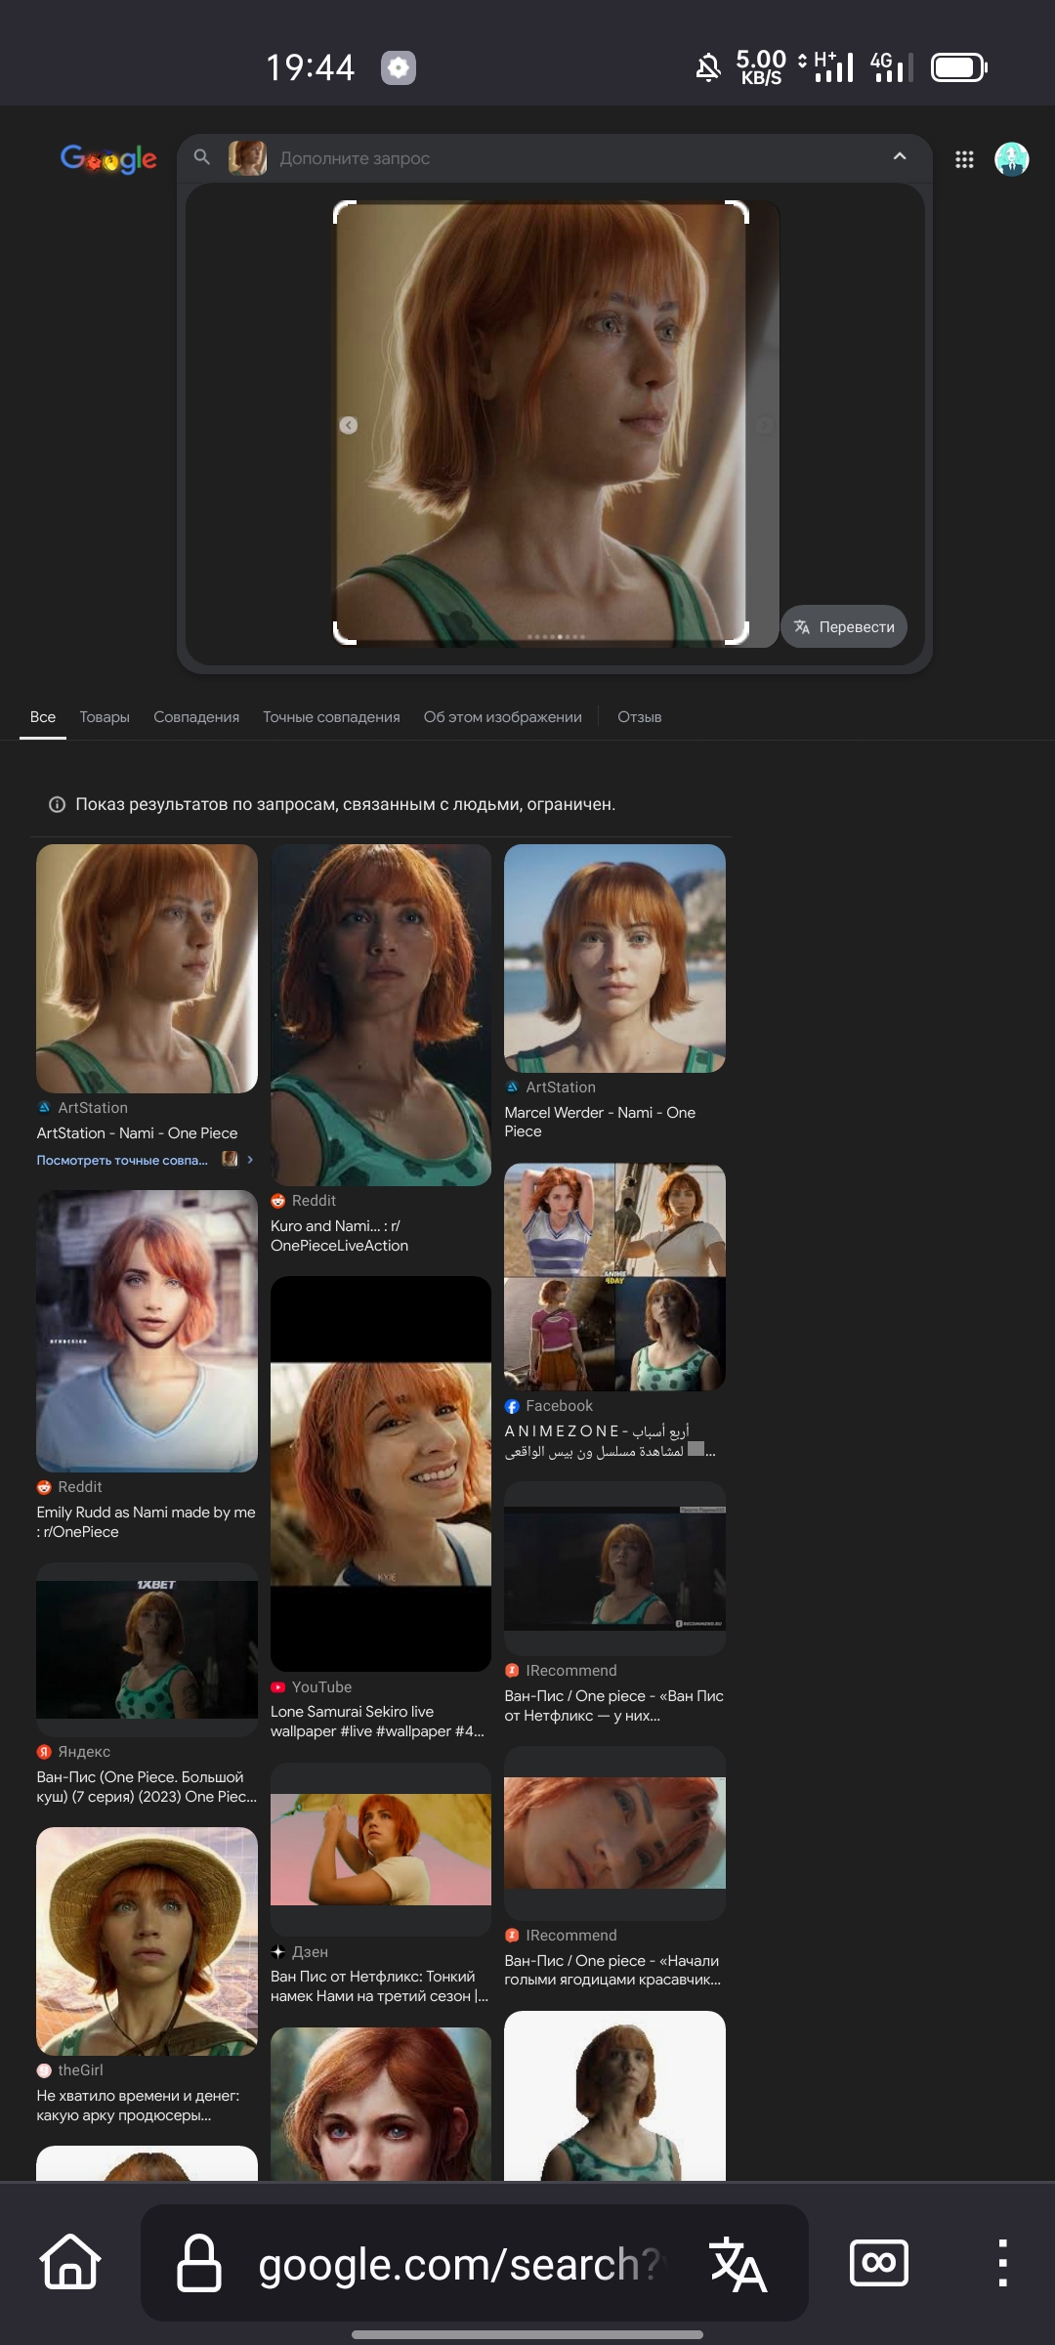Screen dimensions: 1055x2345
Task: Open Marcel Werder - Nami - One Piece result
Action: click(x=600, y=1122)
